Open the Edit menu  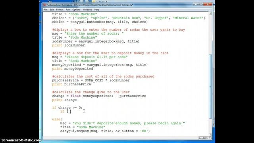click(52, 10)
